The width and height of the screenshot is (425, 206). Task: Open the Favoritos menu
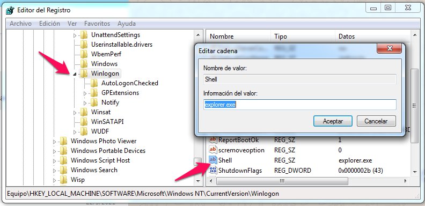tap(97, 24)
